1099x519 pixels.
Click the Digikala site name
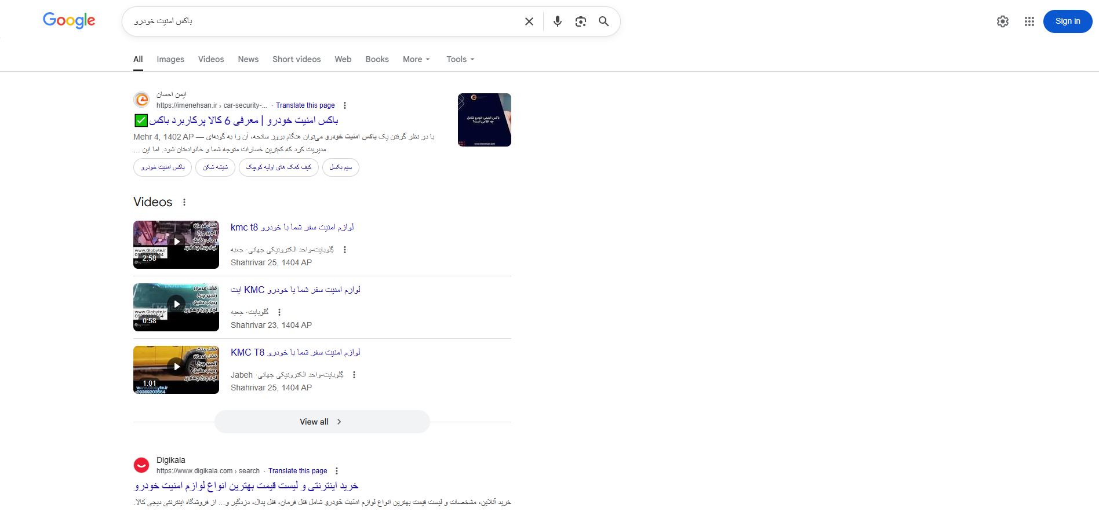coord(171,460)
